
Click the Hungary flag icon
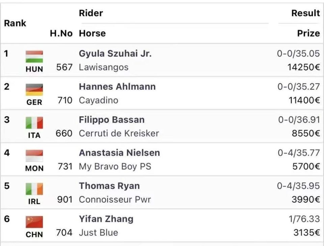[34, 57]
